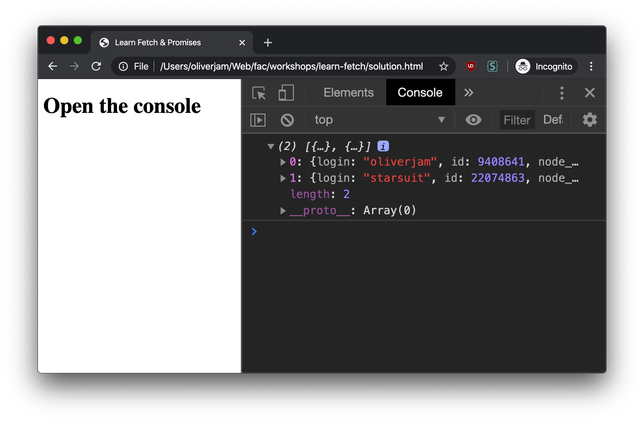
Task: Open the uBlock Origin extension icon
Action: [x=470, y=66]
